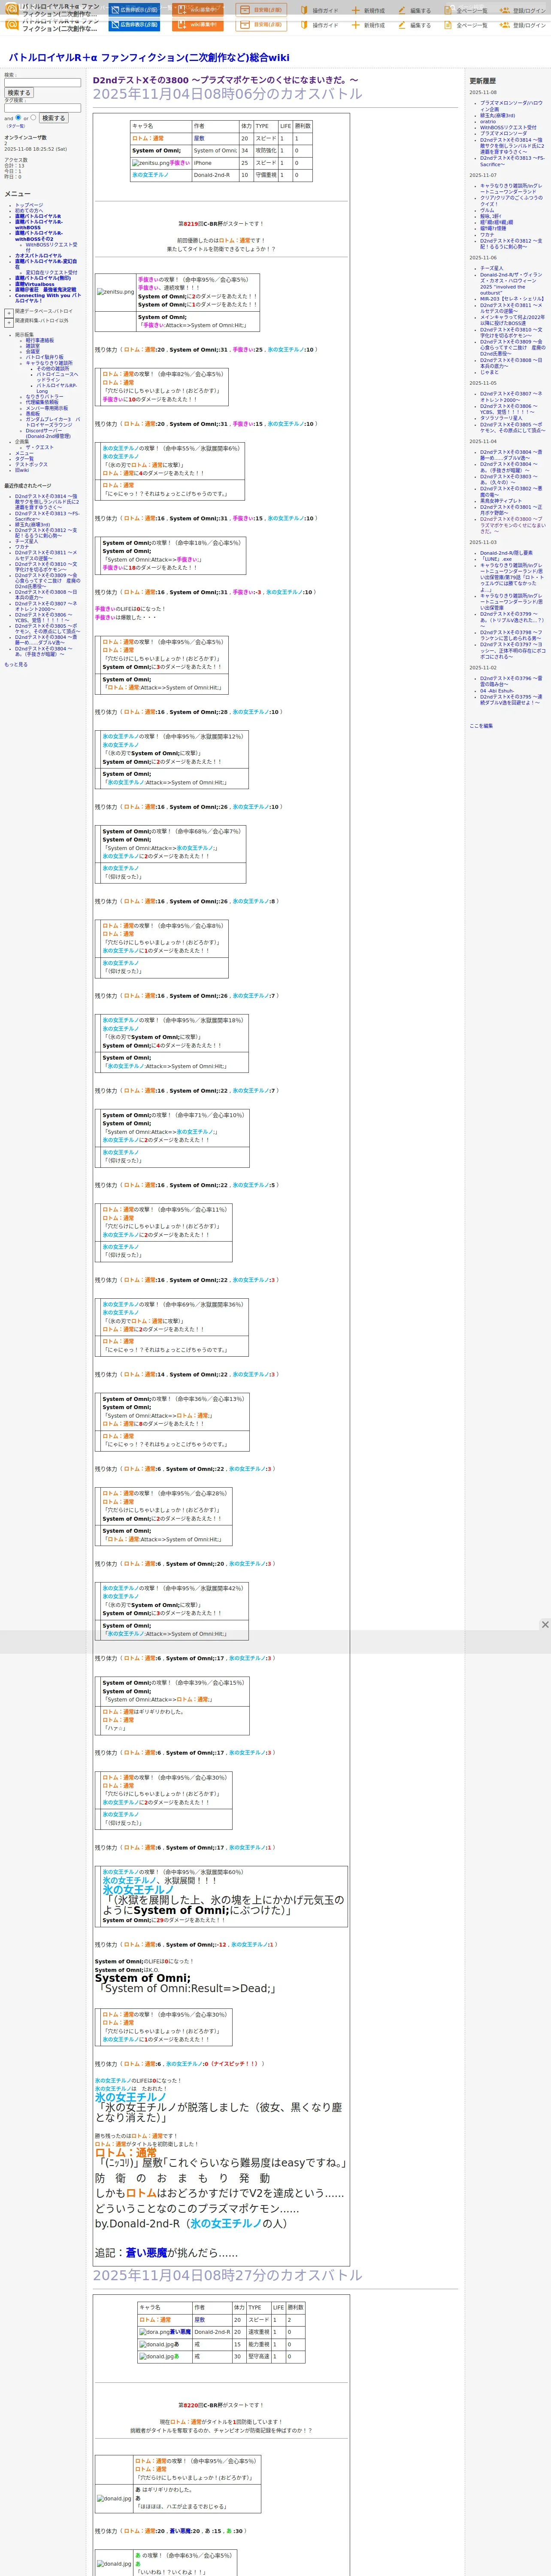Click dora.png image in second character table
The height and width of the screenshot is (2576, 551).
coord(154,2332)
